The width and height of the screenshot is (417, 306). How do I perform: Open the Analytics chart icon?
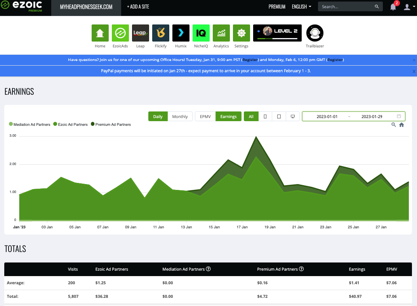221,33
